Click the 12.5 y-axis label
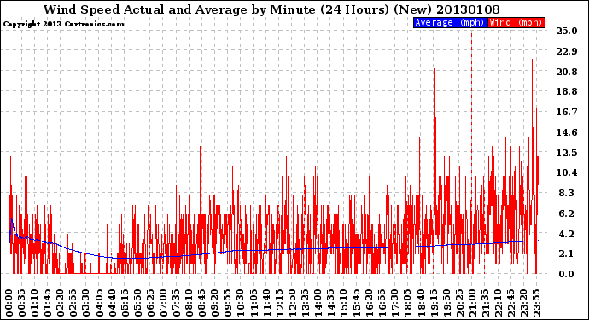The height and width of the screenshot is (320, 589). click(x=567, y=153)
